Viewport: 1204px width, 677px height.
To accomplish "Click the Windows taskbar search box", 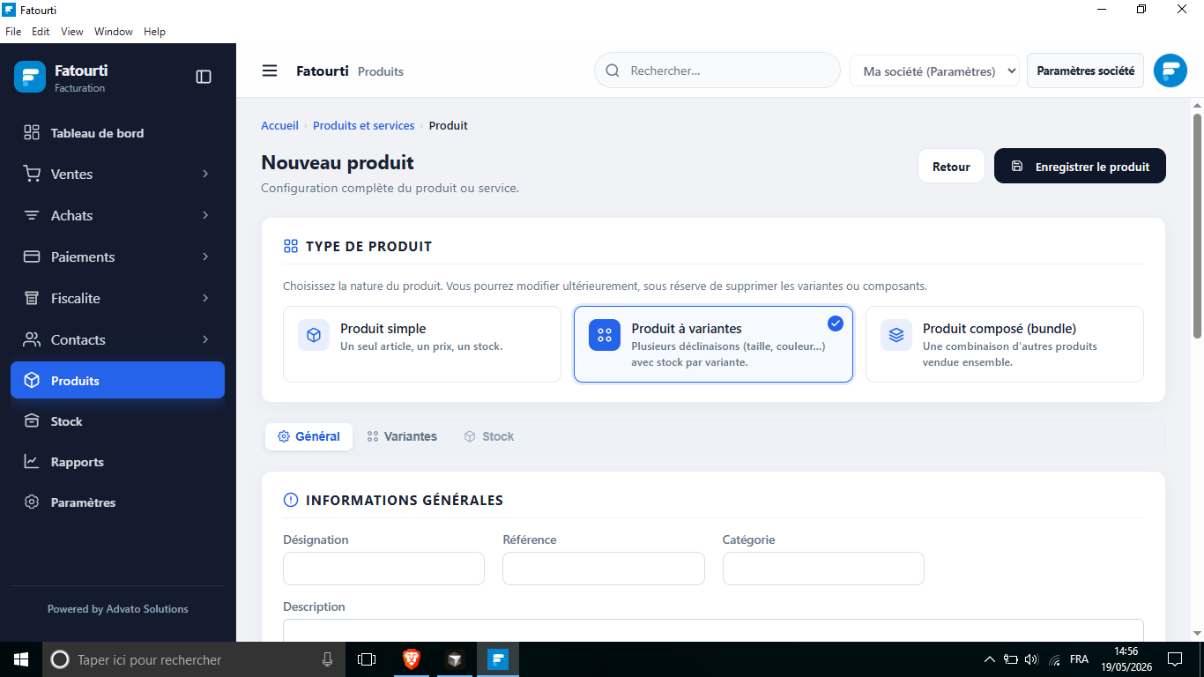I will 194,658.
